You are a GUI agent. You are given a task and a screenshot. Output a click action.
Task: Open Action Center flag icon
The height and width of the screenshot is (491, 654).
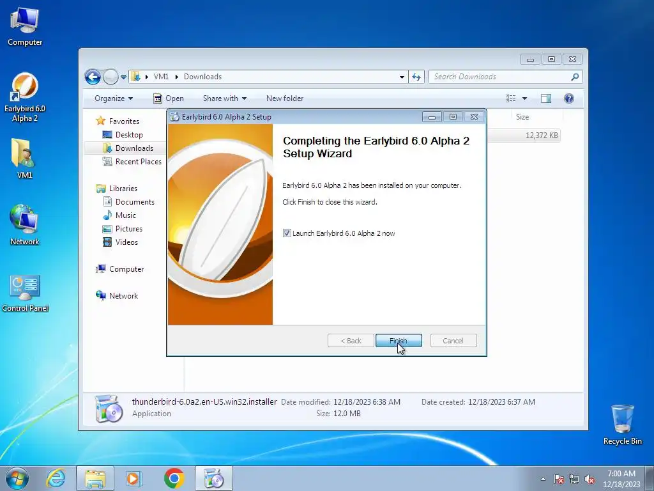pos(558,479)
